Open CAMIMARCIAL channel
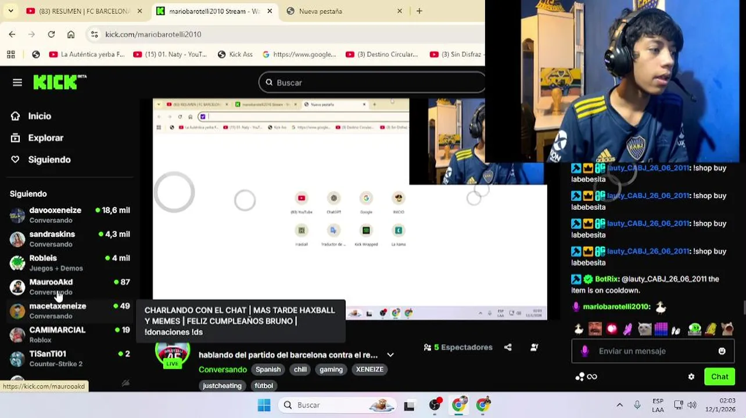746x418 pixels. 70,334
